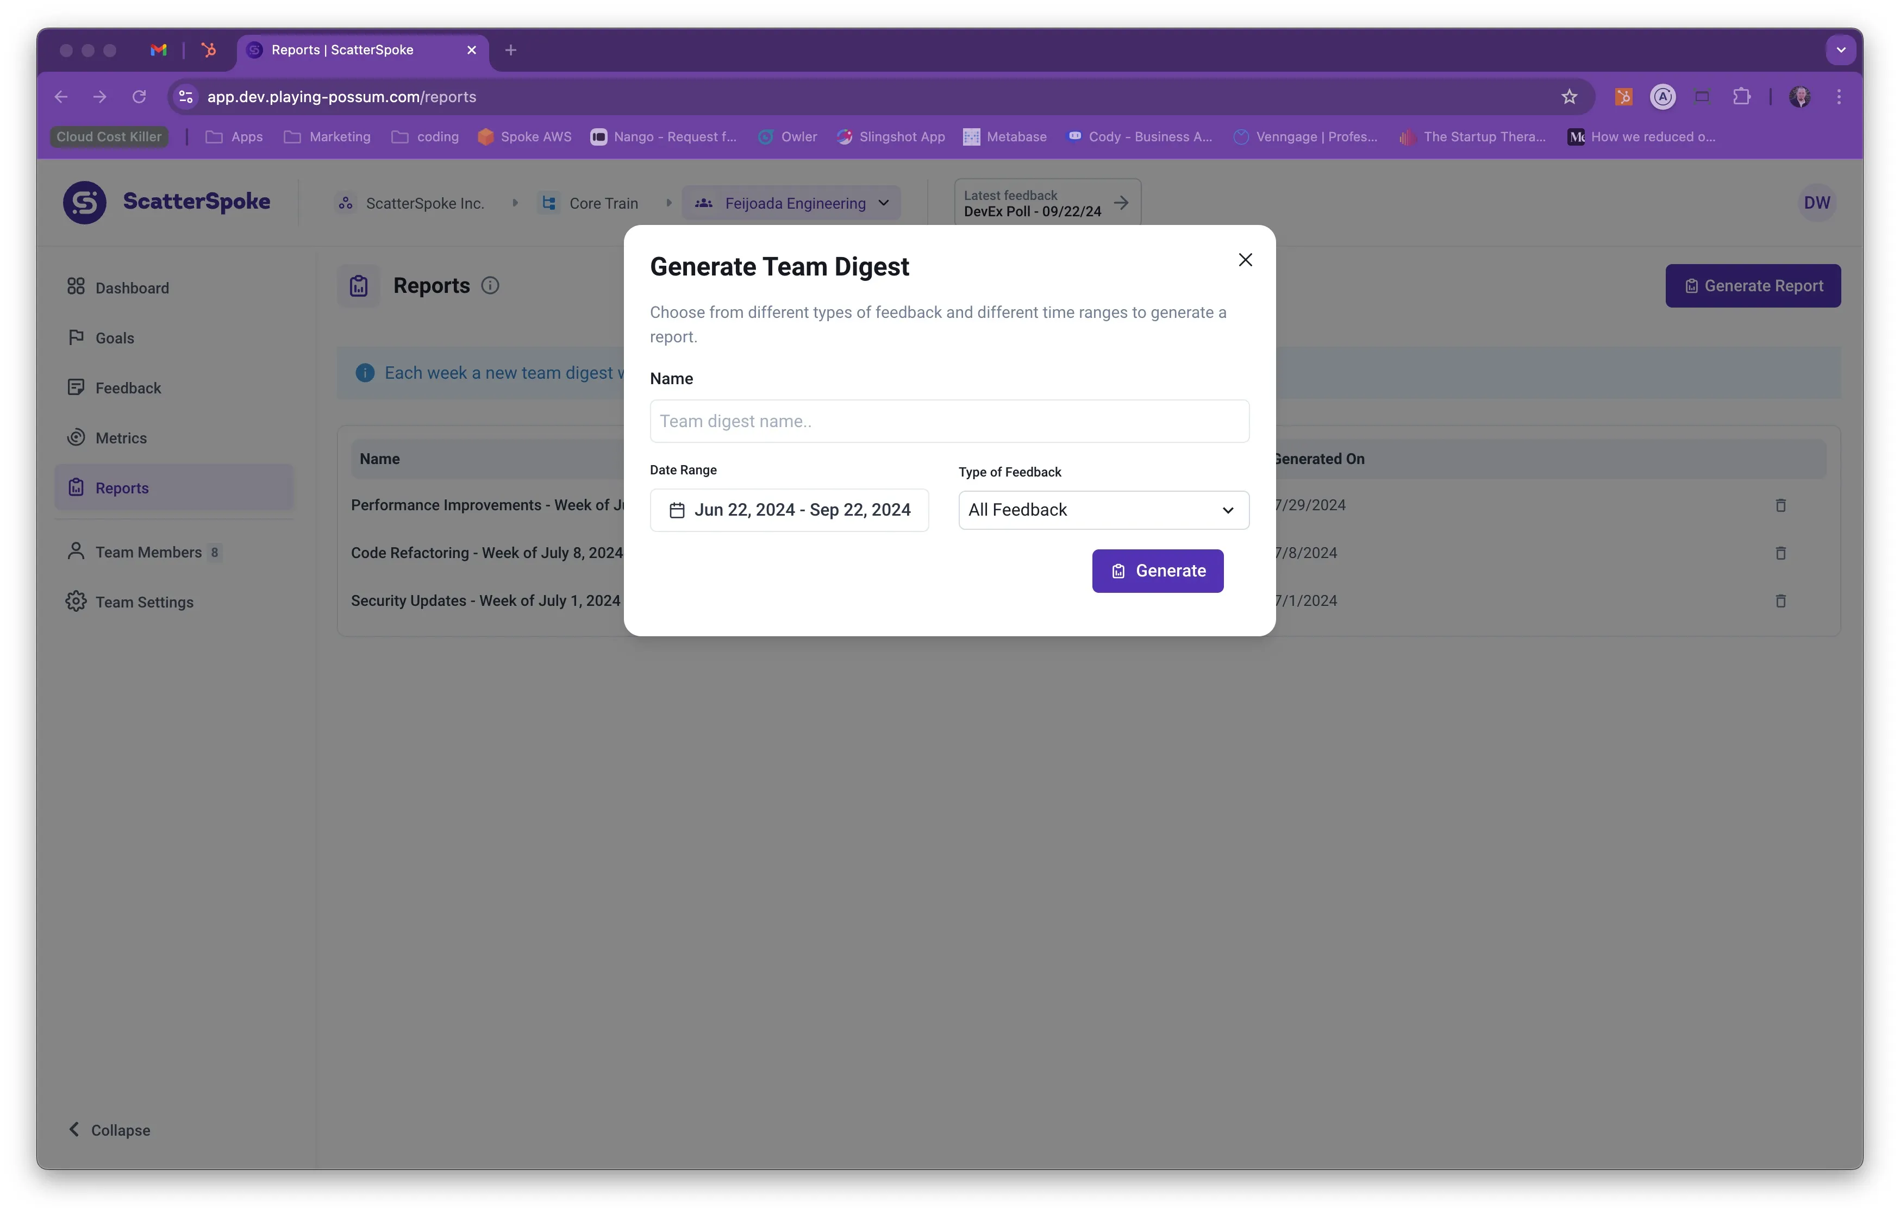Bookmark this page with star icon
This screenshot has width=1900, height=1215.
(1568, 96)
